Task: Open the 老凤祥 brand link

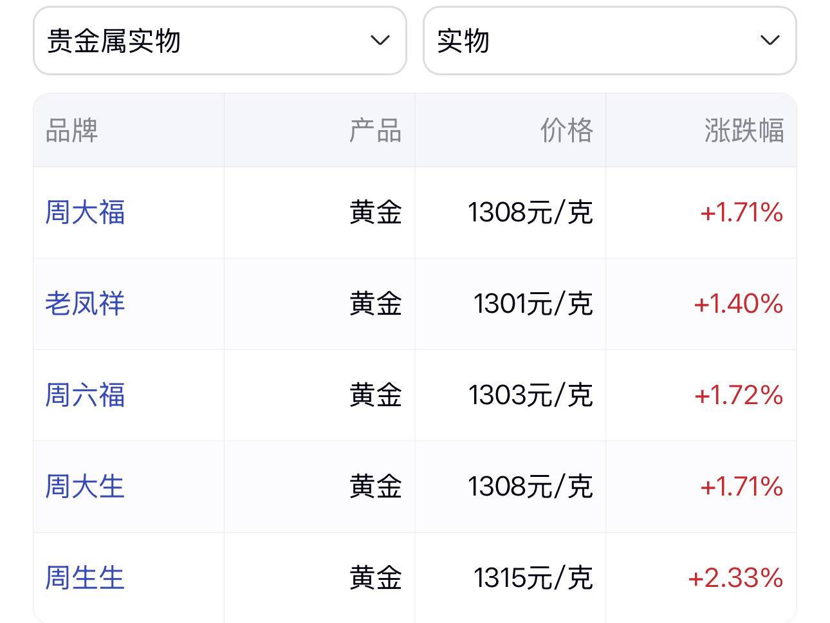Action: pyautogui.click(x=85, y=304)
